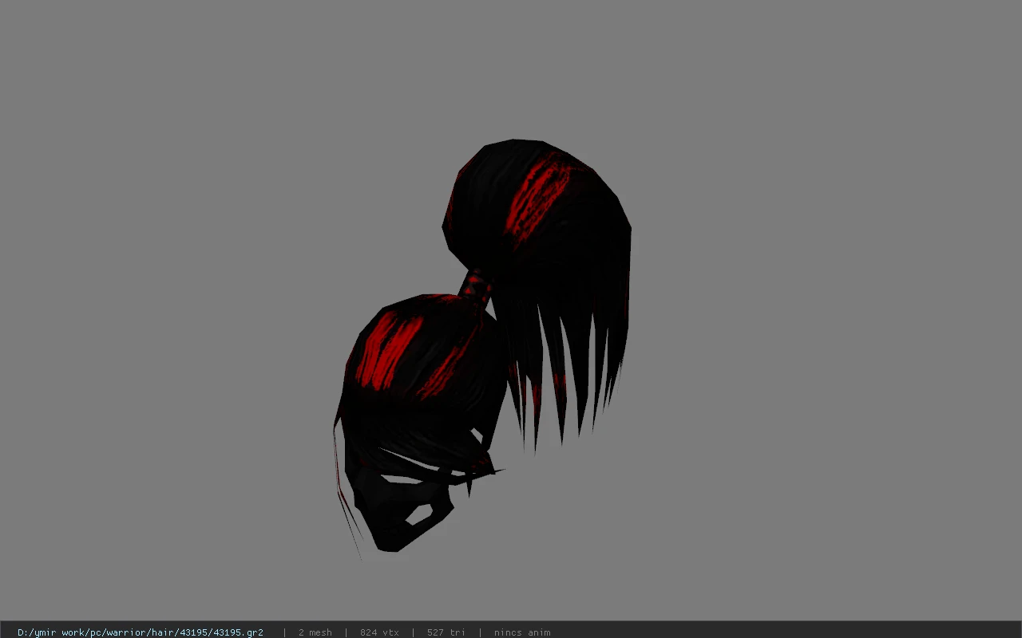Click the "2 mesh" status entry

click(315, 632)
